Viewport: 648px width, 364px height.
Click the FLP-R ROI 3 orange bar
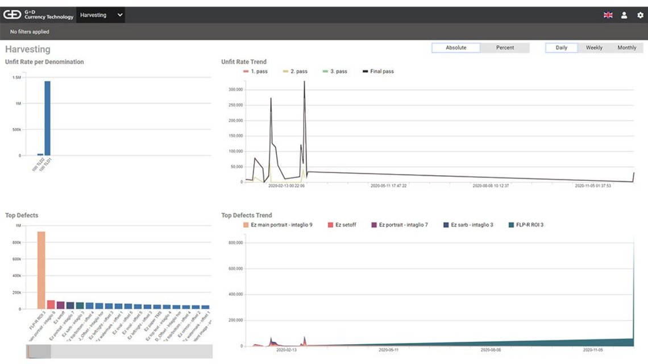pyautogui.click(x=41, y=270)
